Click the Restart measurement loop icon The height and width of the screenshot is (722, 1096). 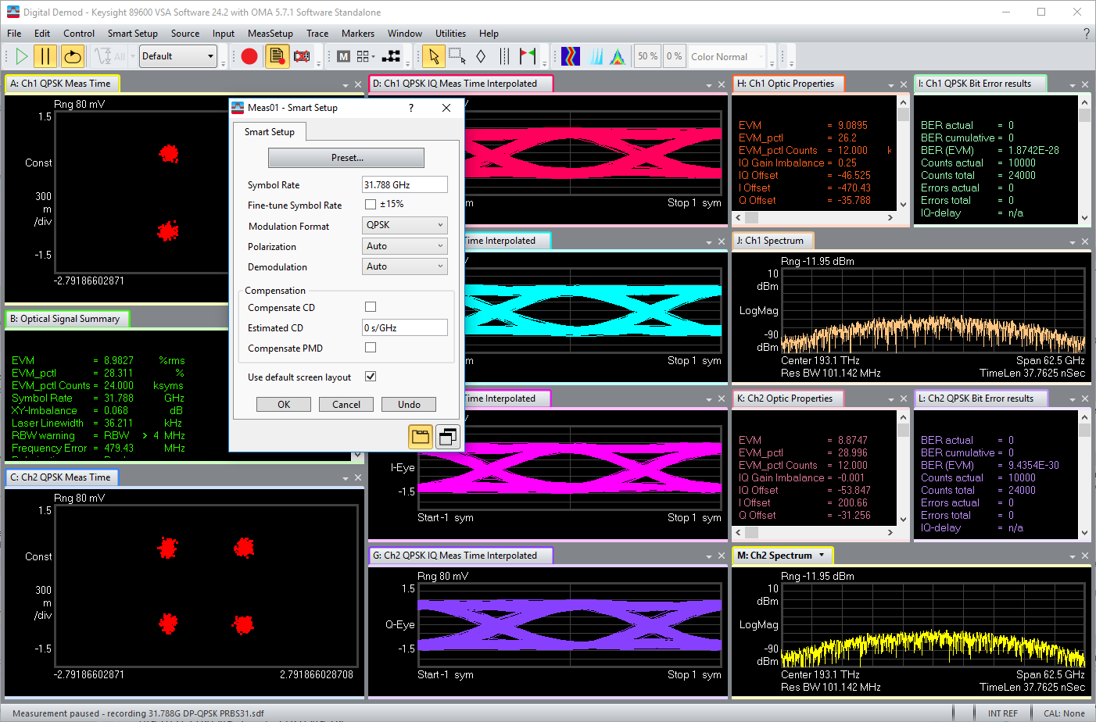pos(72,56)
